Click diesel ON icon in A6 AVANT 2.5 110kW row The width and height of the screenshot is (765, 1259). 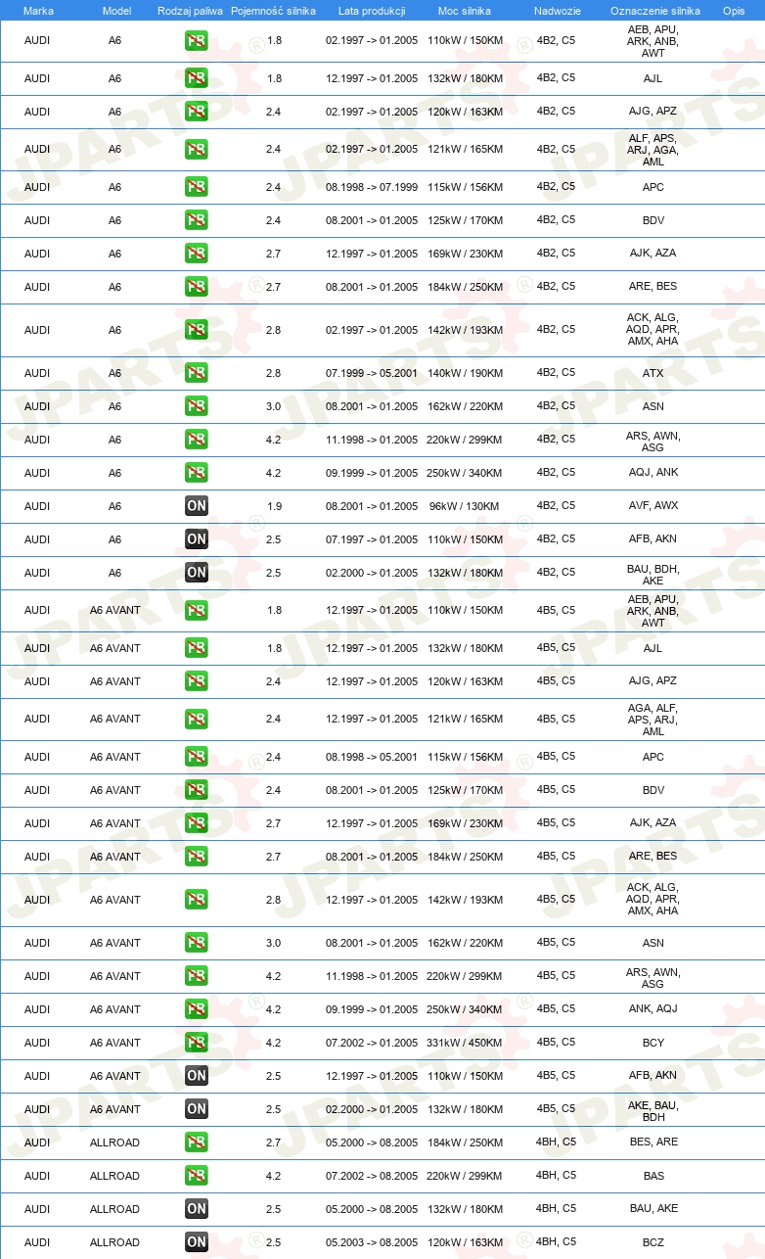pos(197,1076)
